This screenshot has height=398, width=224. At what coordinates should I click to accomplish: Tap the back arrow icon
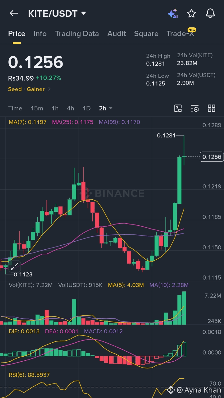[14, 13]
